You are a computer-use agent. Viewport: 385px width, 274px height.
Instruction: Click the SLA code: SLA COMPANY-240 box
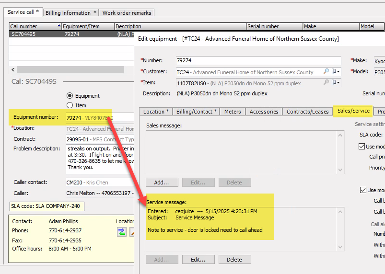(x=47, y=206)
